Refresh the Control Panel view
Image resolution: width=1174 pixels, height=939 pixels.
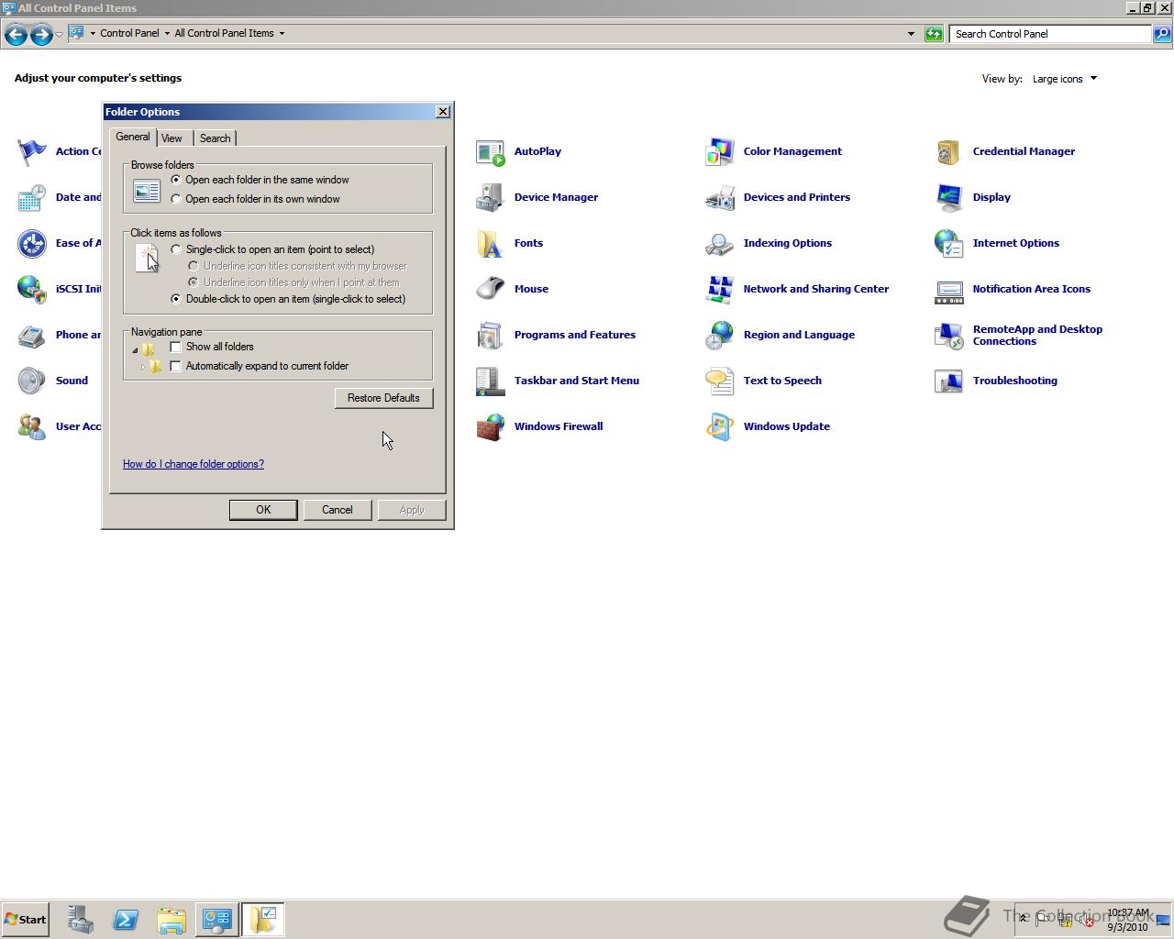pyautogui.click(x=934, y=34)
